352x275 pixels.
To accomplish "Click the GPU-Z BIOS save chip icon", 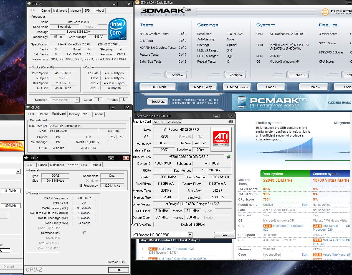I will pyautogui.click(x=229, y=156).
